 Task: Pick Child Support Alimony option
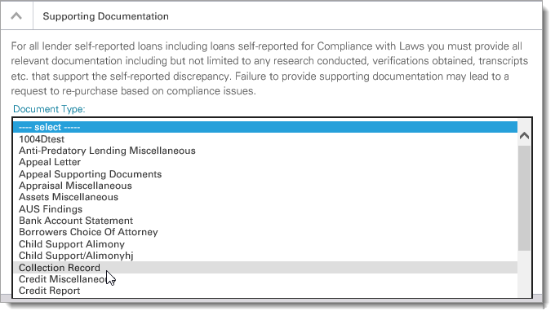click(265, 244)
